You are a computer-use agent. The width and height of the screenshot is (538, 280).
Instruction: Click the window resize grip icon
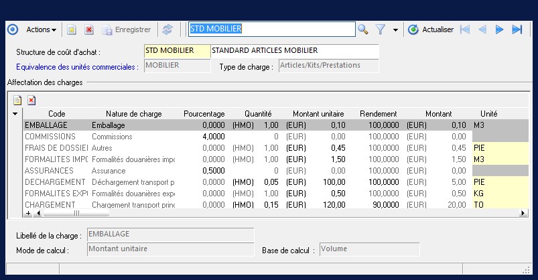click(x=526, y=270)
